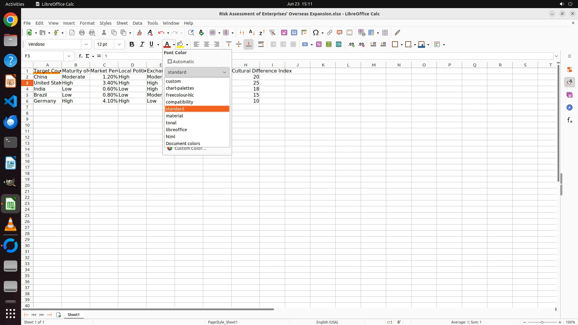Choose the libreoffice palette from list
578x325 pixels.
click(x=176, y=130)
